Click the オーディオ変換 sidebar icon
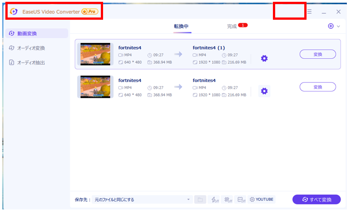 pyautogui.click(x=11, y=48)
